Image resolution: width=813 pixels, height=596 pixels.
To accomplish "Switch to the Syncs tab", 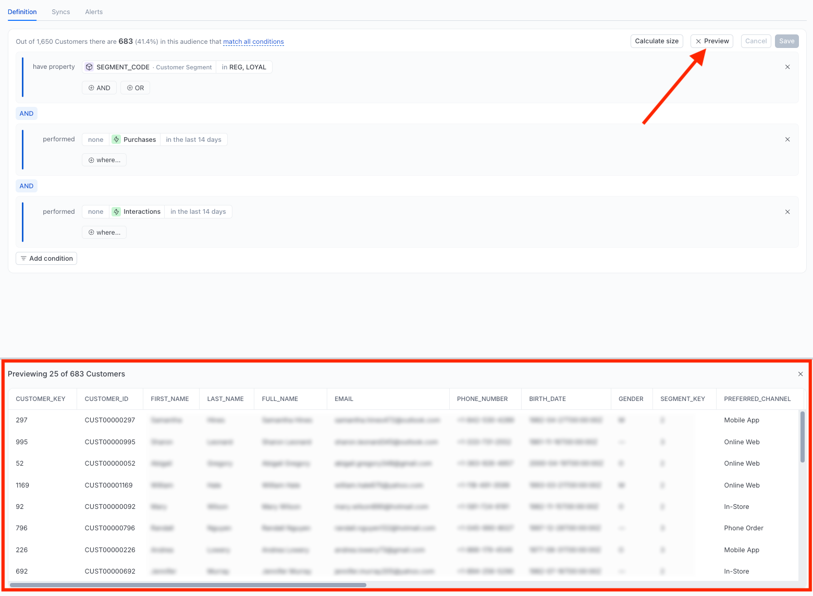I will 61,11.
